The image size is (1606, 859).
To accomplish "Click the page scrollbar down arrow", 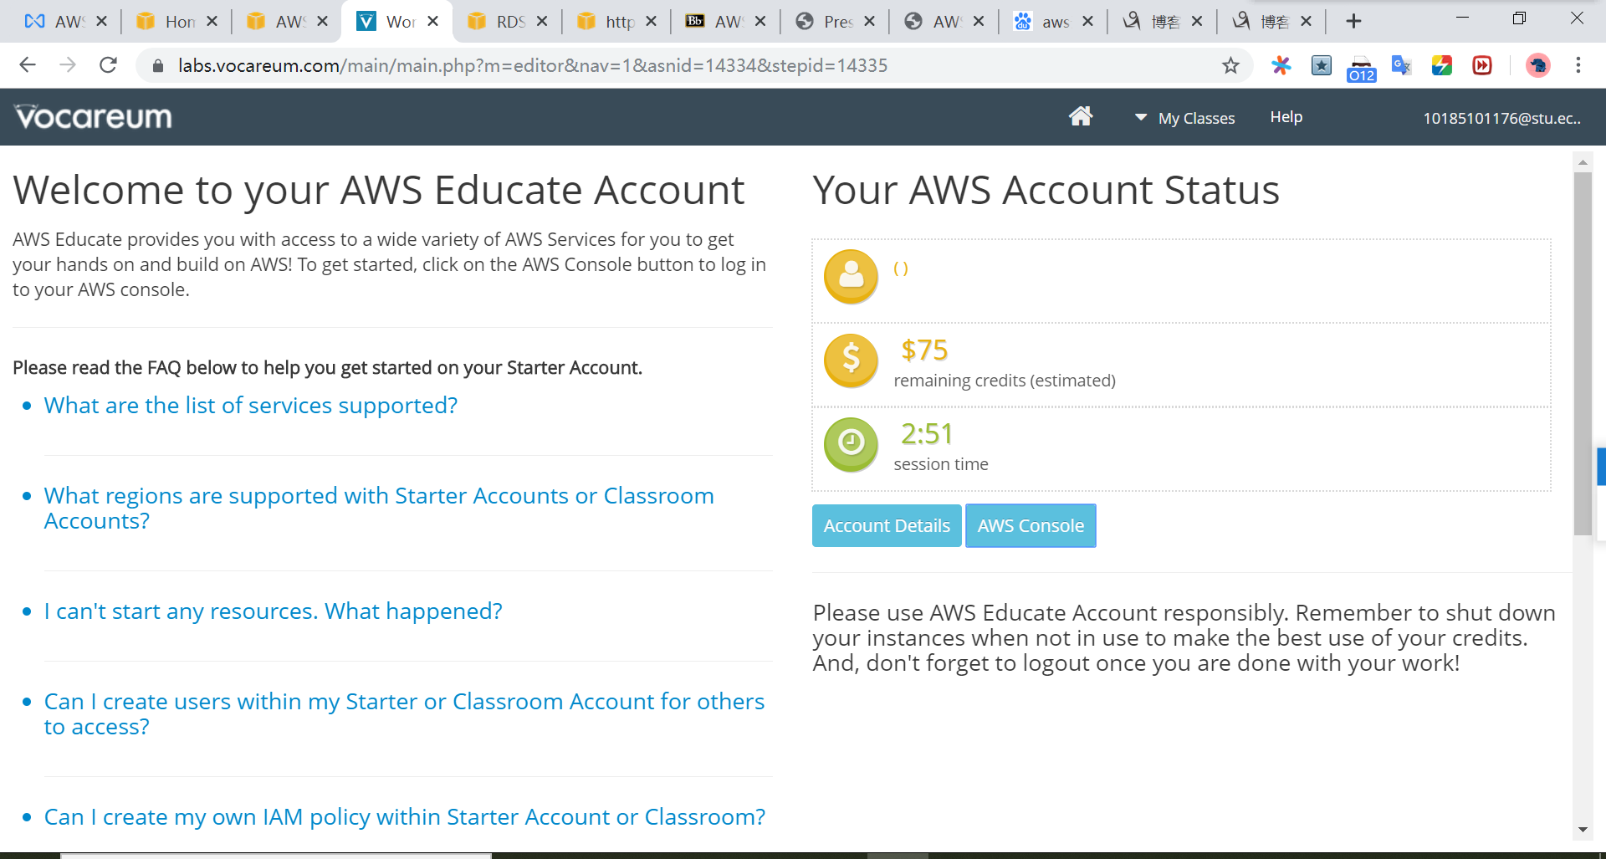I will click(x=1582, y=830).
